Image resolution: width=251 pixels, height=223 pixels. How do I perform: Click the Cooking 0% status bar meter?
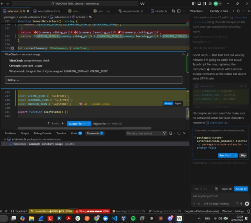click(x=165, y=211)
